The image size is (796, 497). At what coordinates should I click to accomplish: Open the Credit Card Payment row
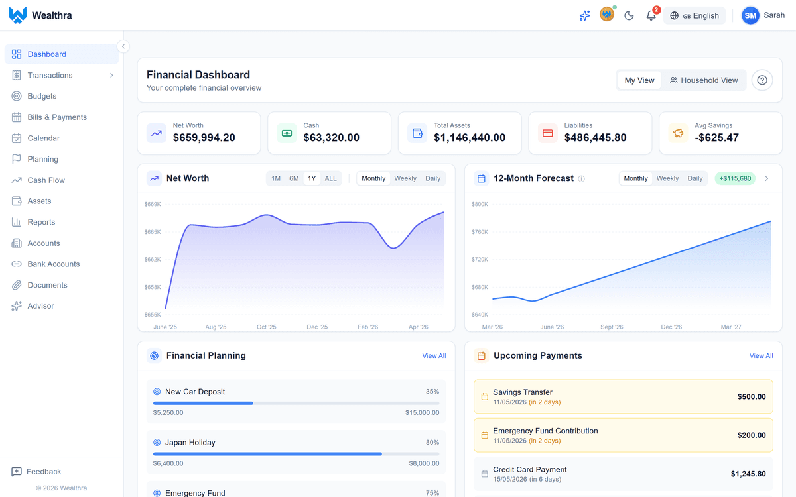click(x=624, y=474)
